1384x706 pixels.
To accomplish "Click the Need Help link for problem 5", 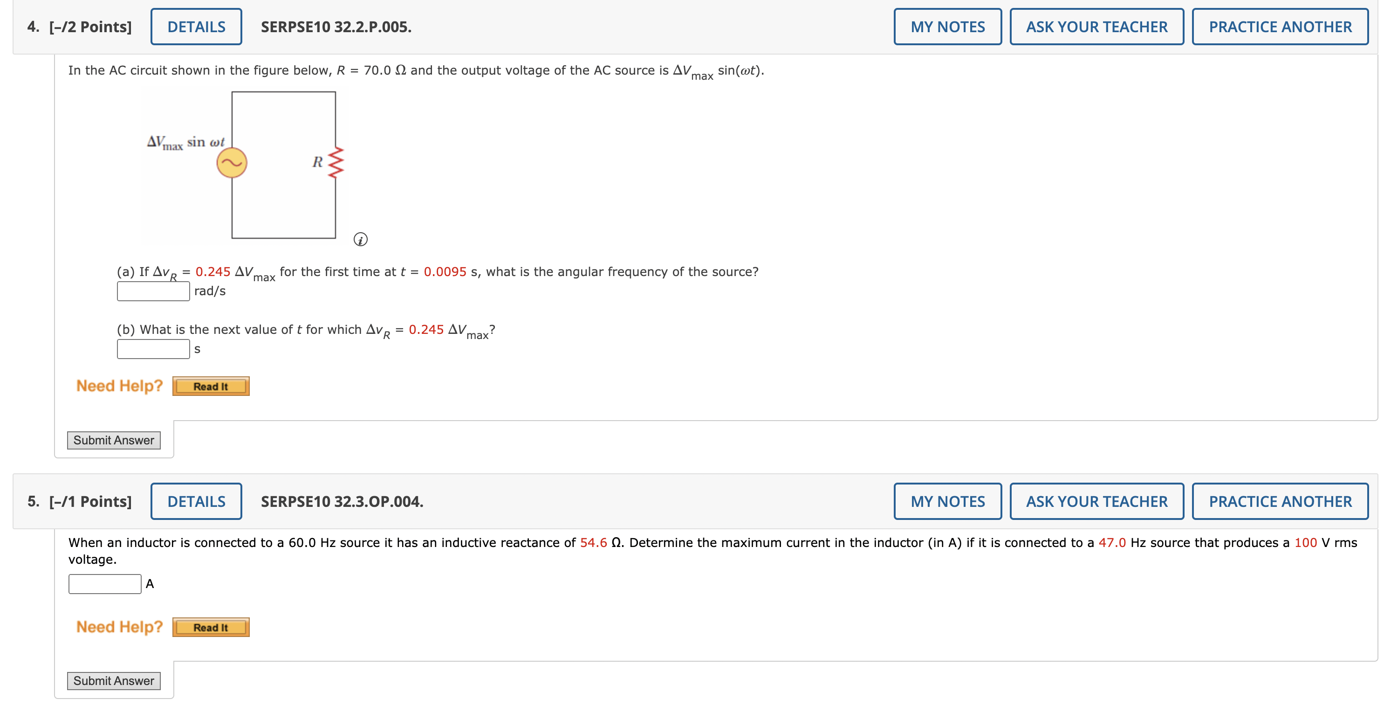I will (x=119, y=626).
